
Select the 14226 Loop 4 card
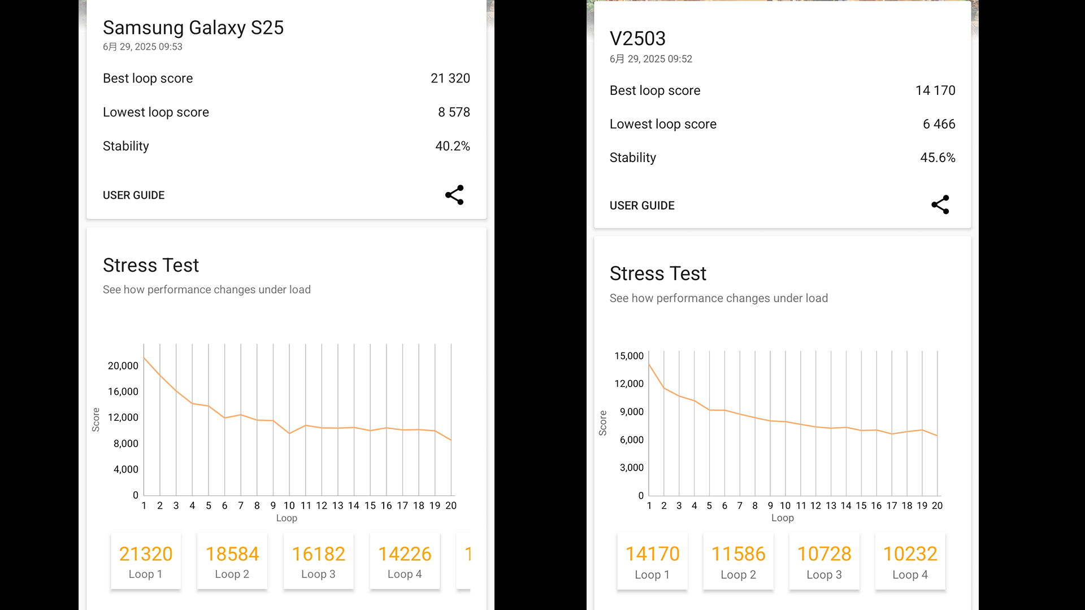(x=405, y=561)
